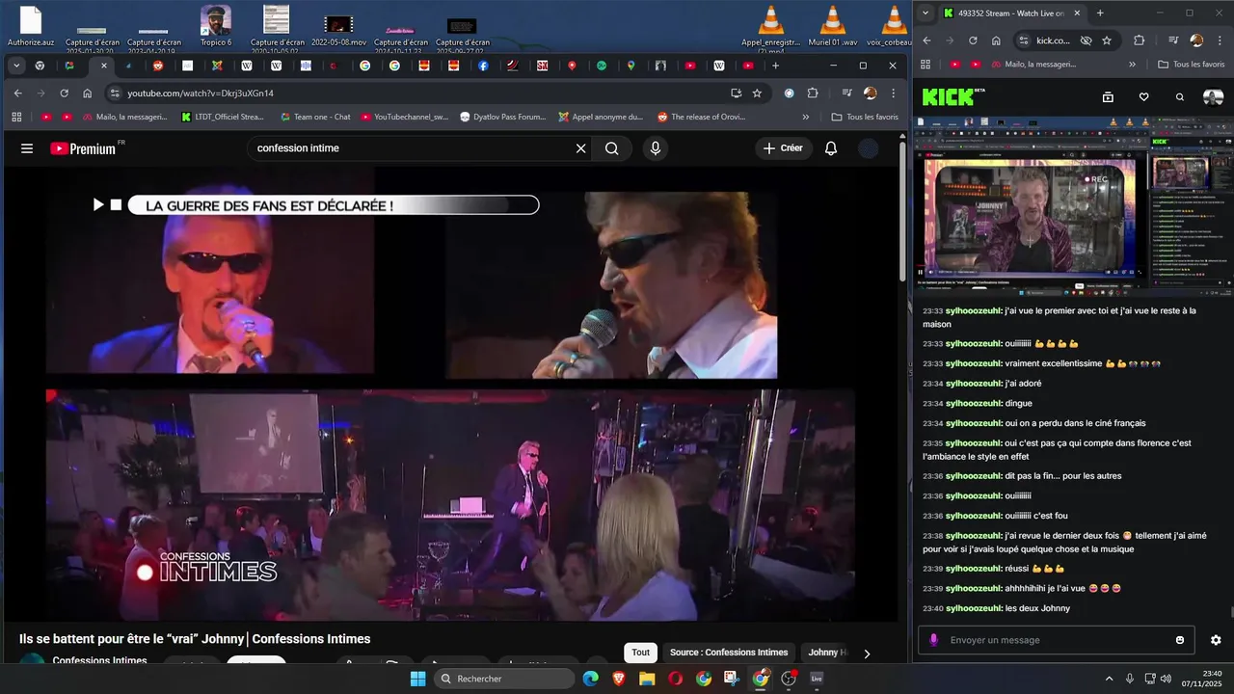
Task: Open extensions puzzle icon in YouTube window
Action: [813, 93]
